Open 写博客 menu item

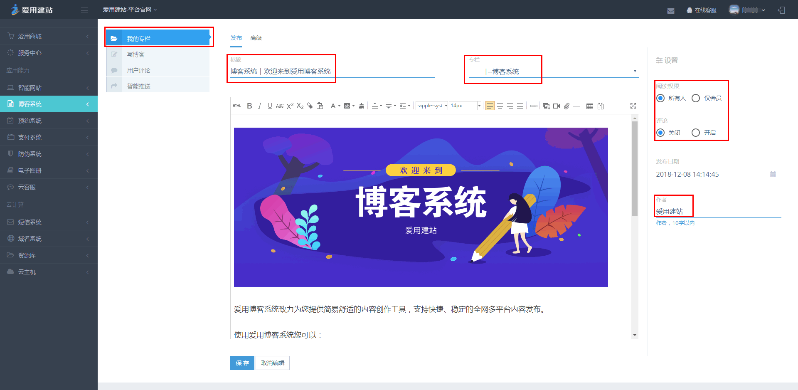(x=158, y=54)
